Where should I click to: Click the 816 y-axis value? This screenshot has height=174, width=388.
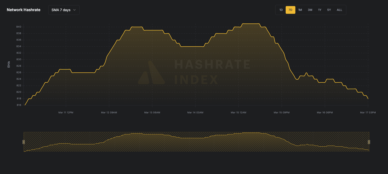[x=19, y=105]
